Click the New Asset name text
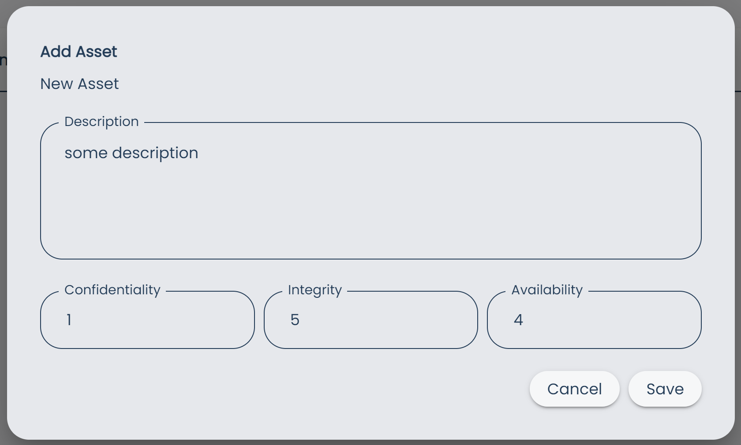 (x=79, y=84)
